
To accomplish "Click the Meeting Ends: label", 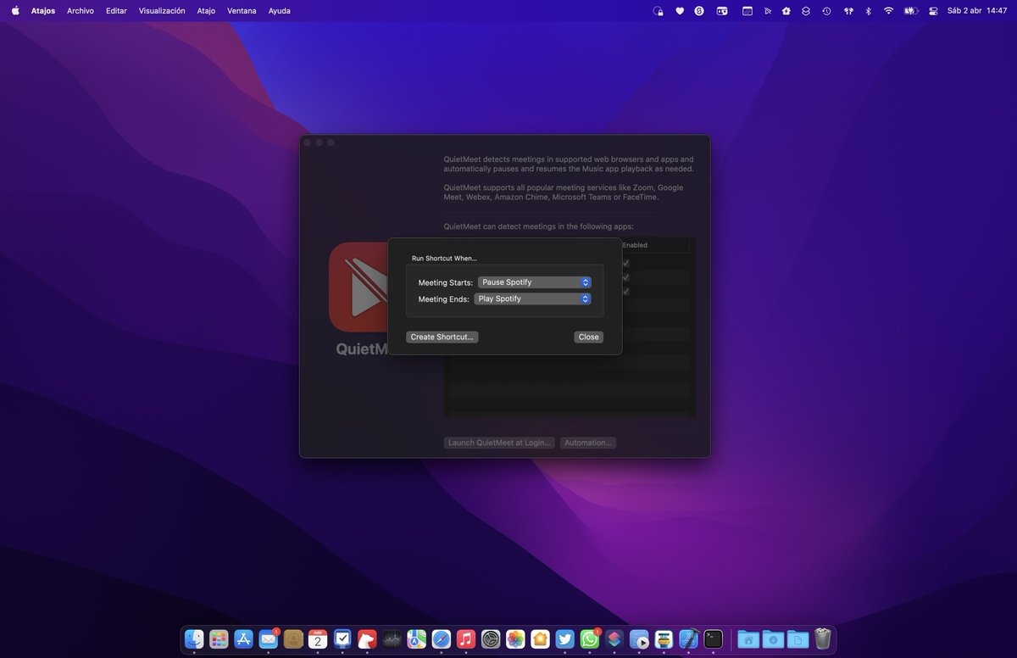I will pyautogui.click(x=444, y=299).
